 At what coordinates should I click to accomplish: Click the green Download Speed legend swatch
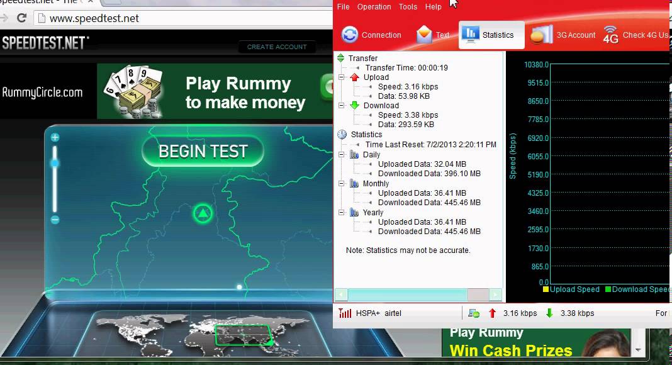(608, 289)
